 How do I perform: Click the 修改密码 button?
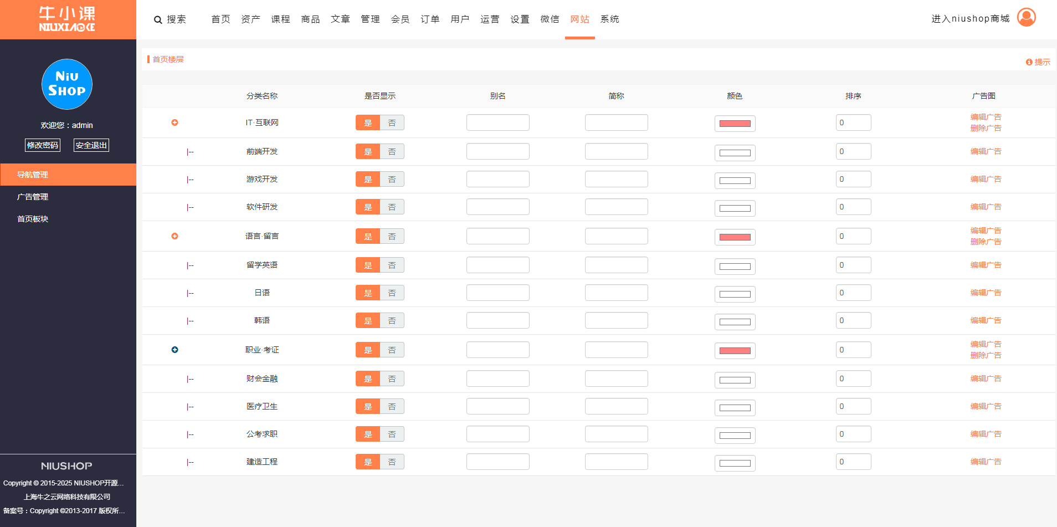[43, 145]
